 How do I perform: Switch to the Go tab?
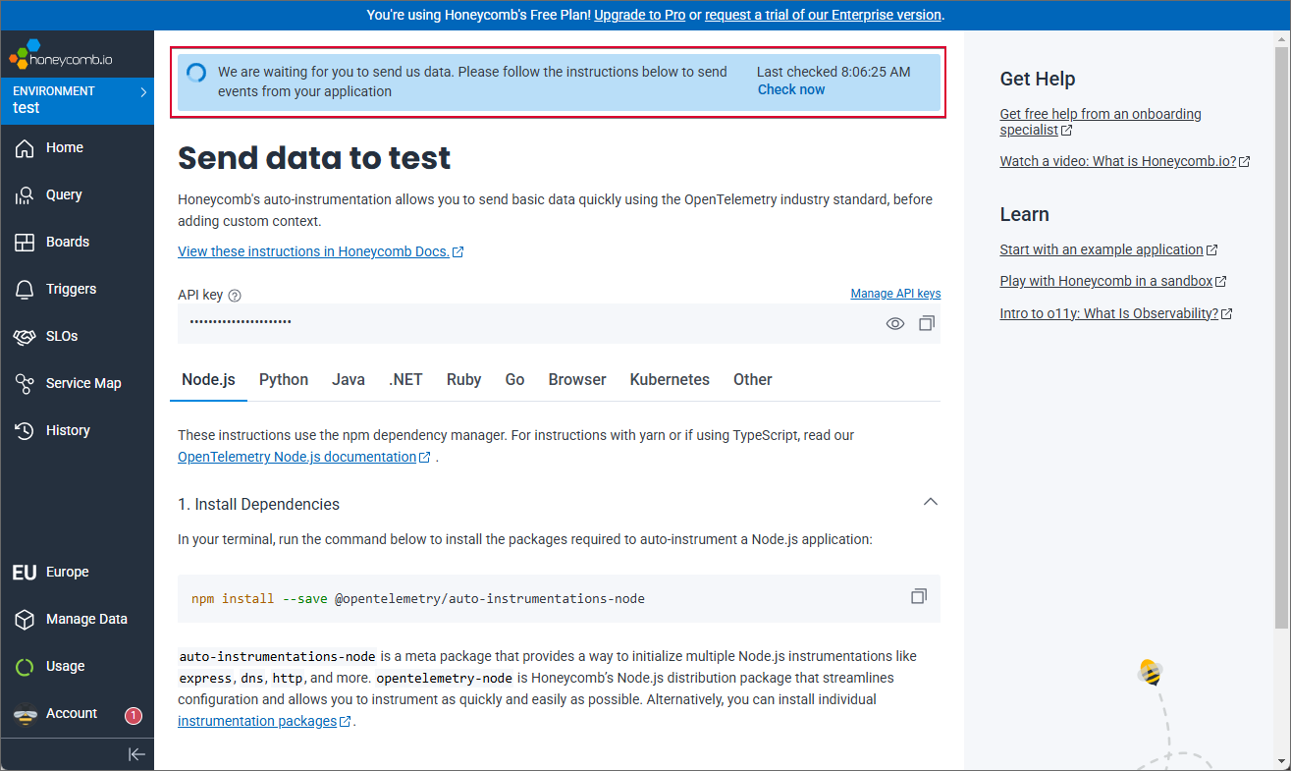(x=514, y=380)
